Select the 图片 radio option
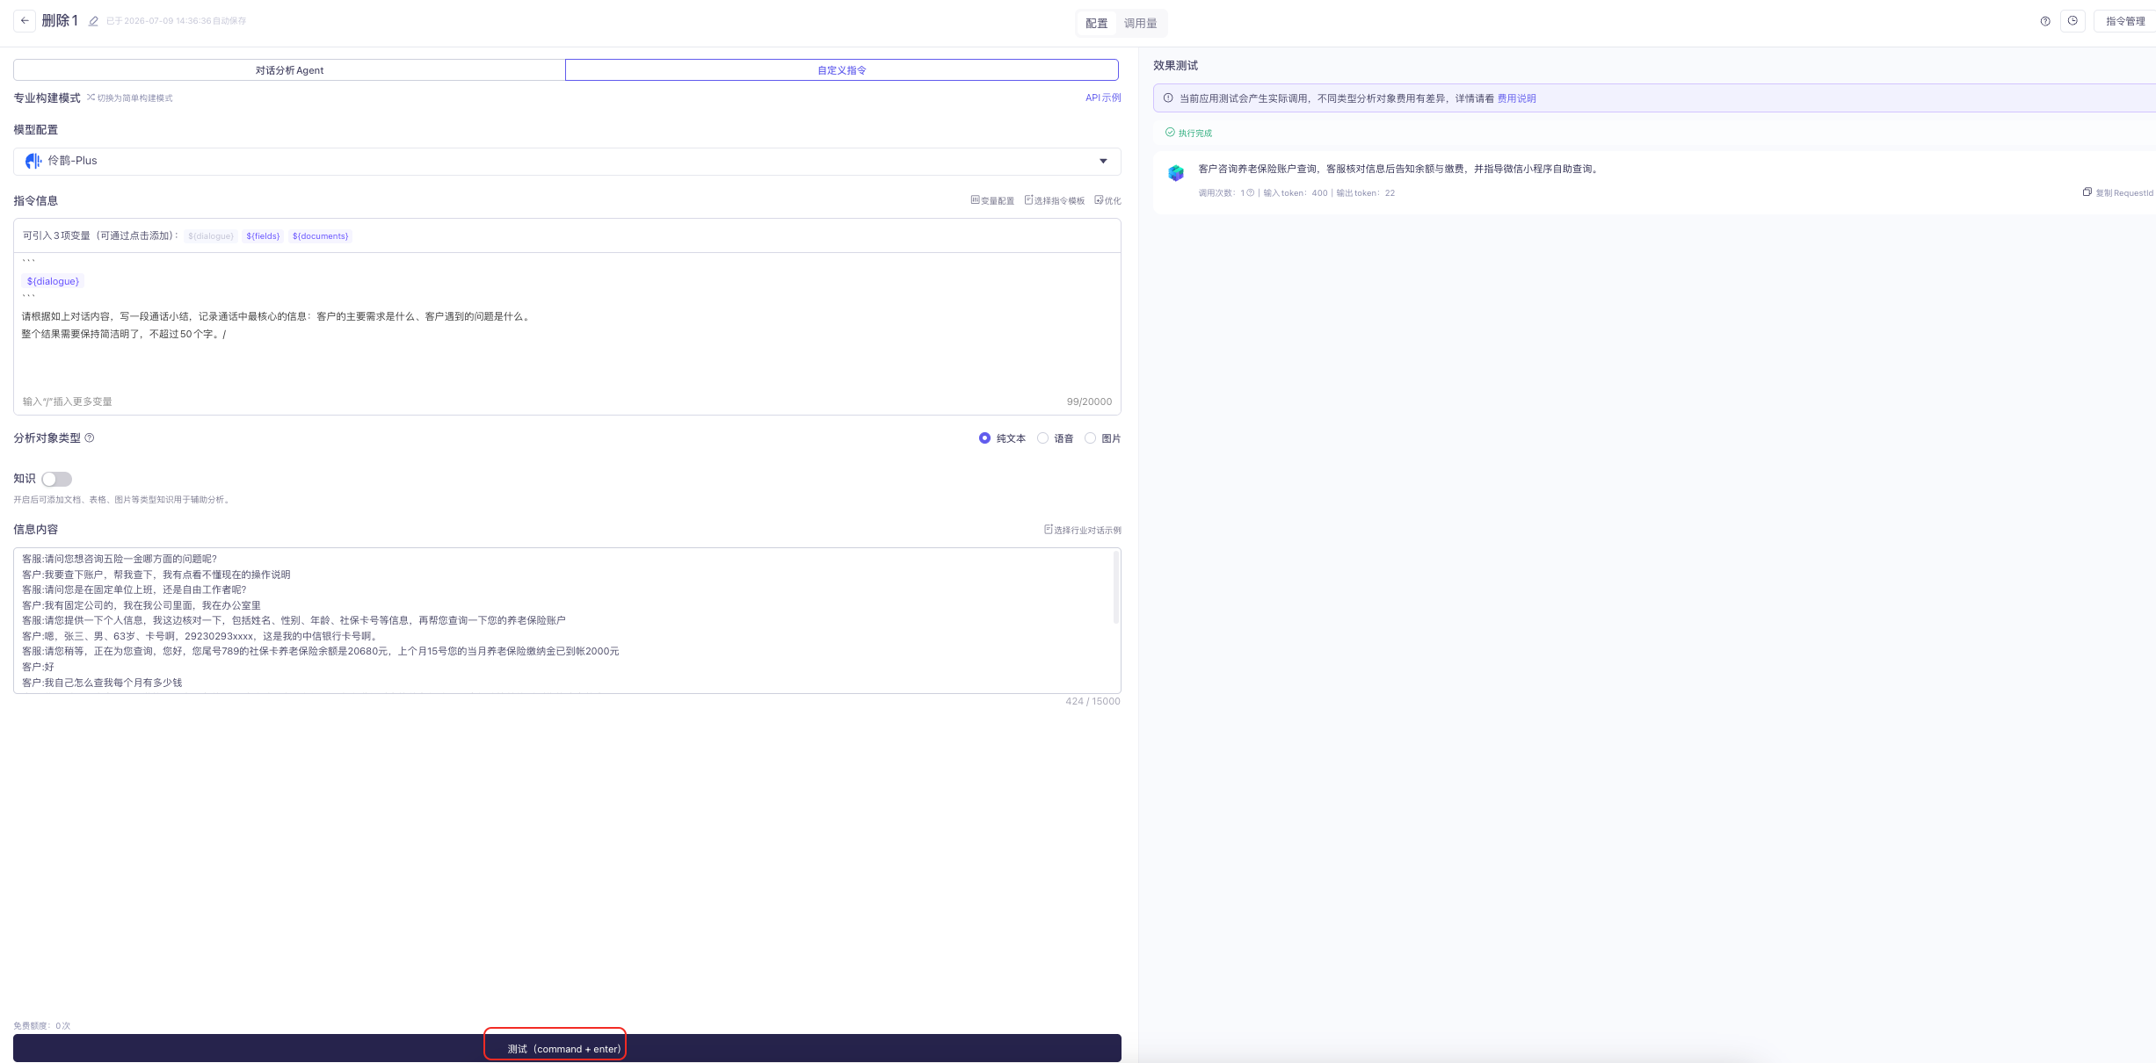This screenshot has width=2156, height=1063. [1090, 438]
